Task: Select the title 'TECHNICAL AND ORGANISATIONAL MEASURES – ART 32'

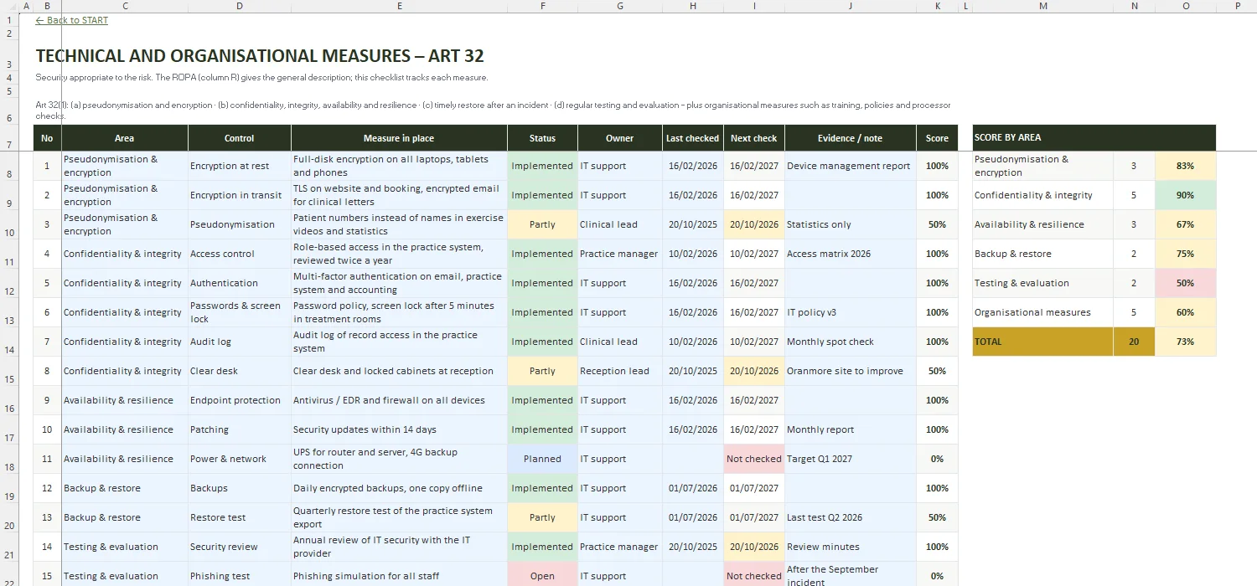Action: coord(260,56)
